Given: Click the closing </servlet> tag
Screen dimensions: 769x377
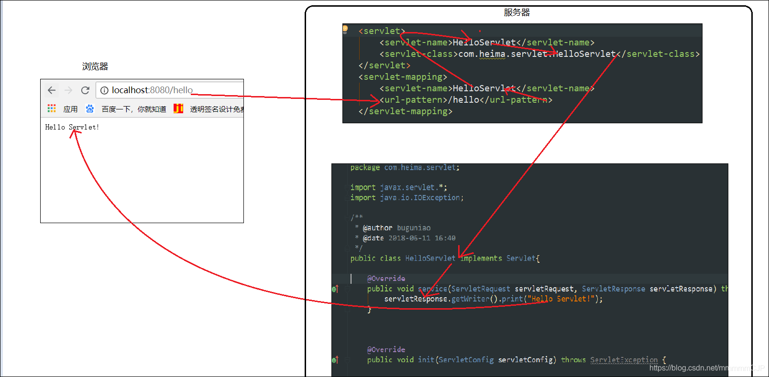Looking at the screenshot, I should [384, 65].
